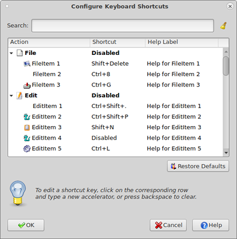237x239 pixels.
Task: Collapse the File tree group
Action: 11,53
